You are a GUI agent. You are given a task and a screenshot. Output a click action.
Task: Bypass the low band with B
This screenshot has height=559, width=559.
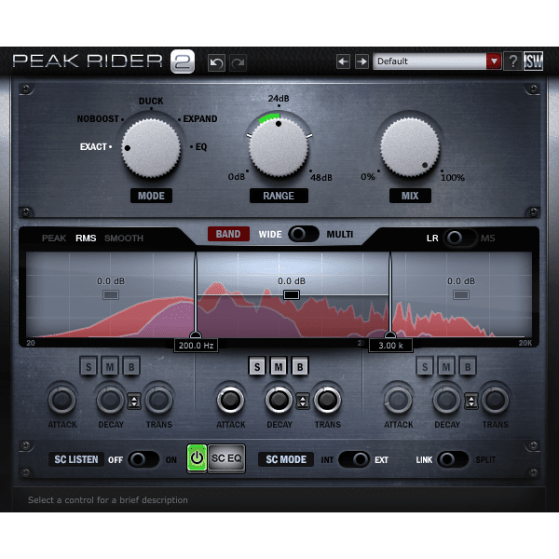pyautogui.click(x=131, y=366)
